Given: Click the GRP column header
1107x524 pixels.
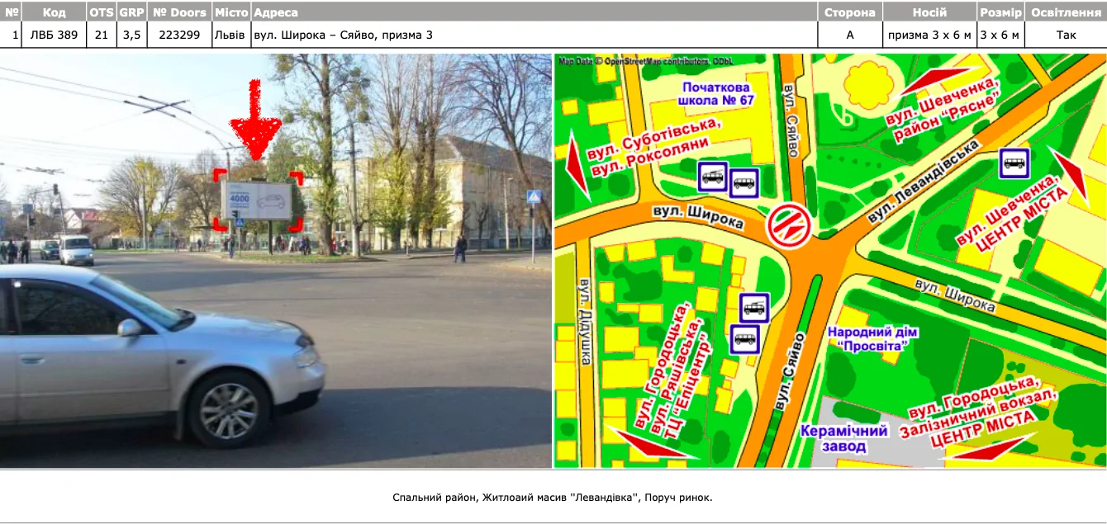Looking at the screenshot, I should pyautogui.click(x=131, y=12).
